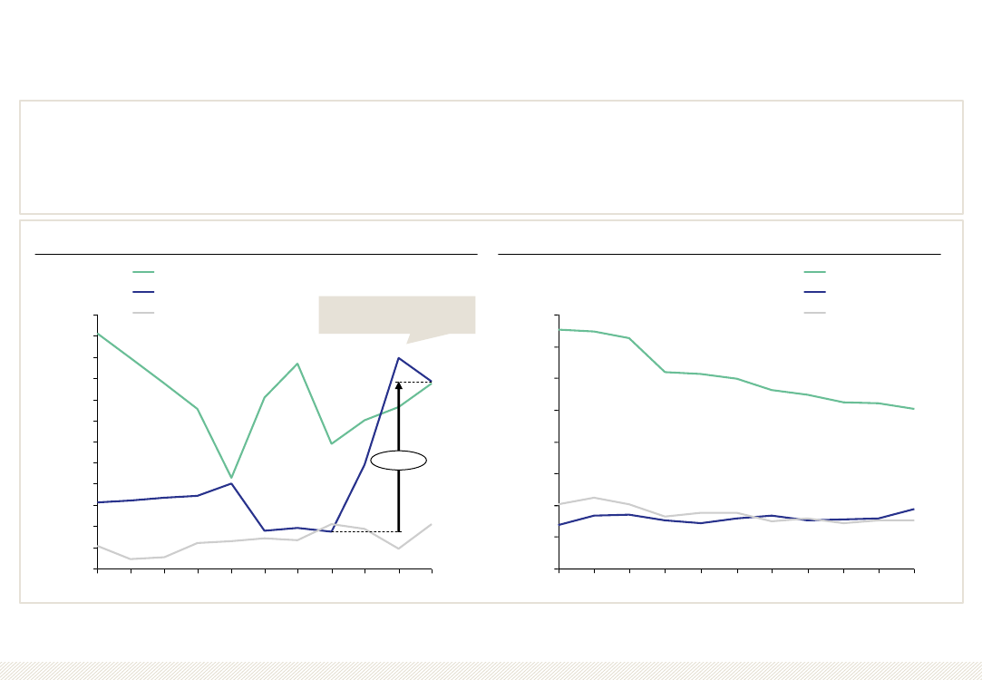The image size is (982, 680).
Task: Click the hatched footer band at the bottom
Action: pyautogui.click(x=491, y=671)
